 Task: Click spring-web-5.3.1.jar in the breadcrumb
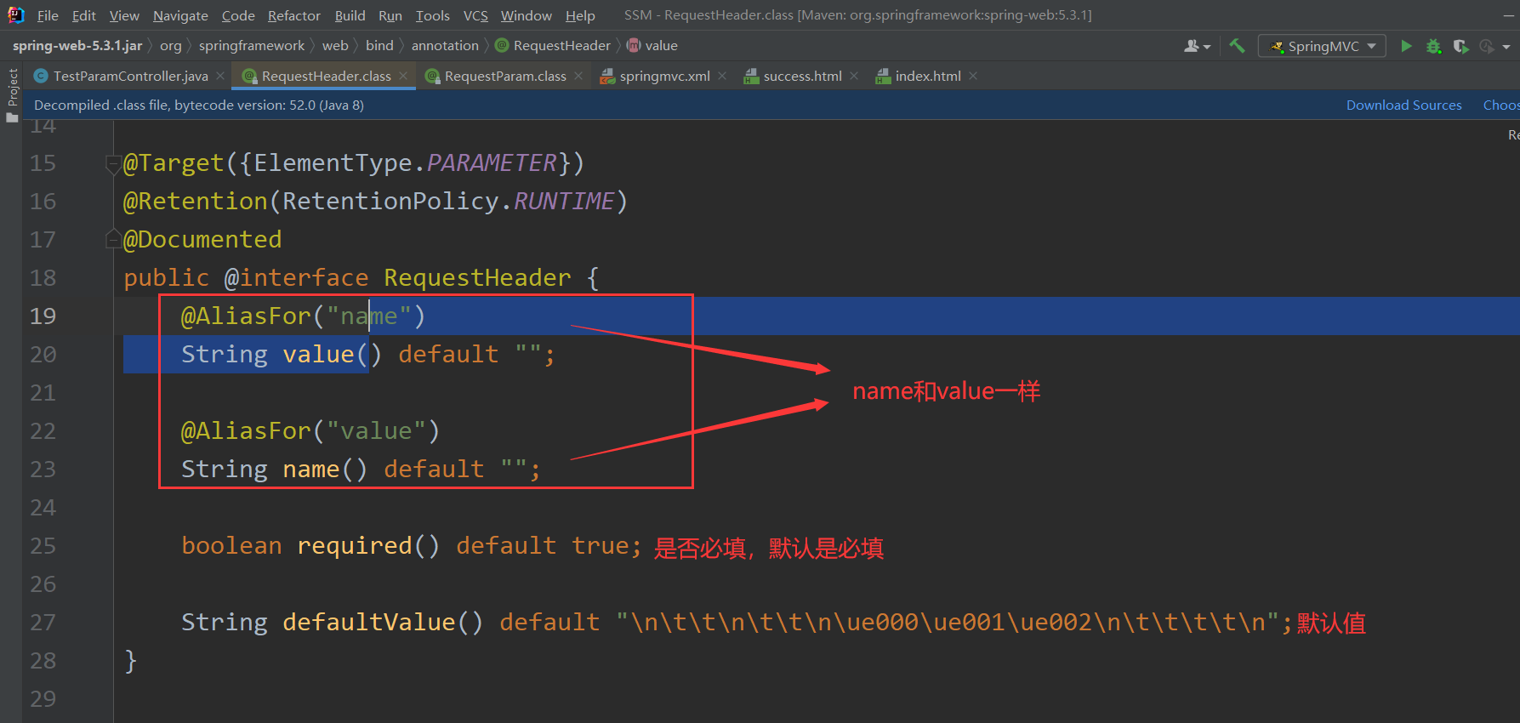[x=77, y=46]
